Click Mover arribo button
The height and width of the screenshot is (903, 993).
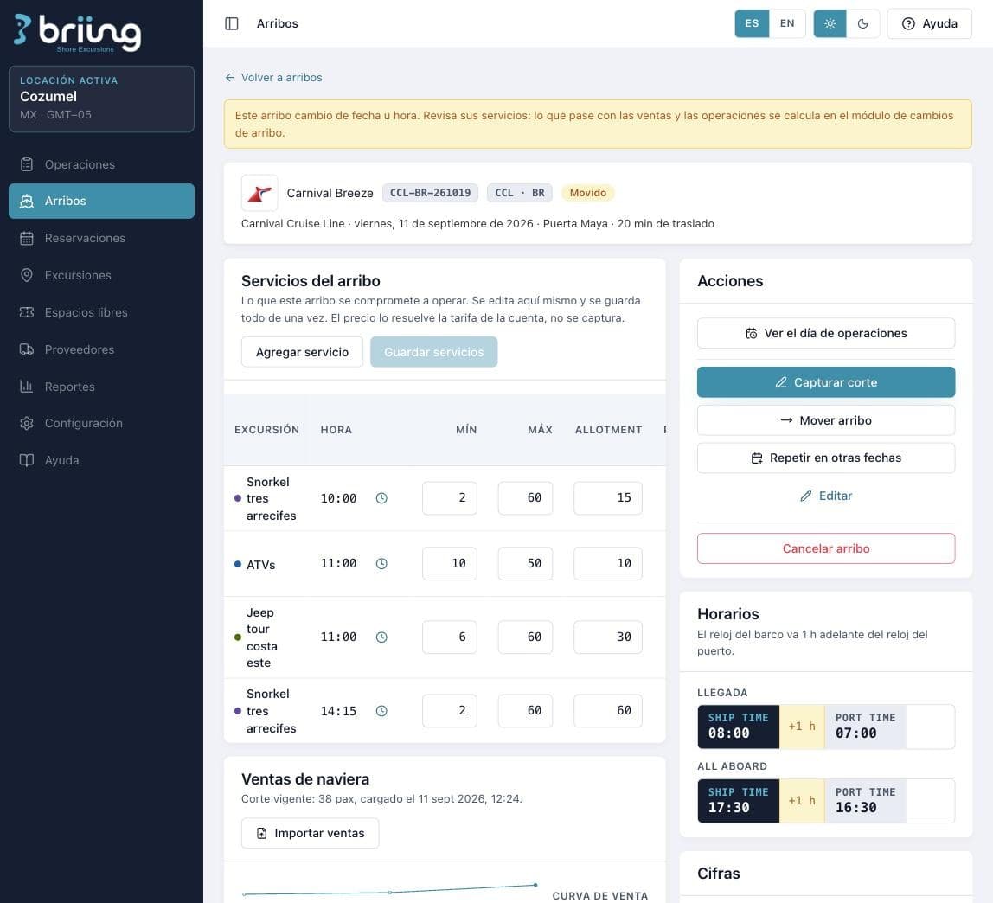click(x=826, y=420)
